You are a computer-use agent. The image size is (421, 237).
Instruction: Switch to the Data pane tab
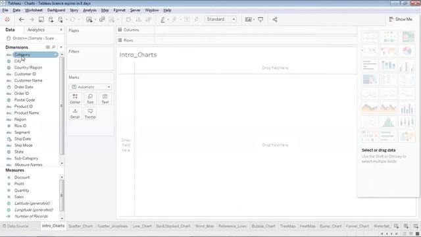click(10, 30)
